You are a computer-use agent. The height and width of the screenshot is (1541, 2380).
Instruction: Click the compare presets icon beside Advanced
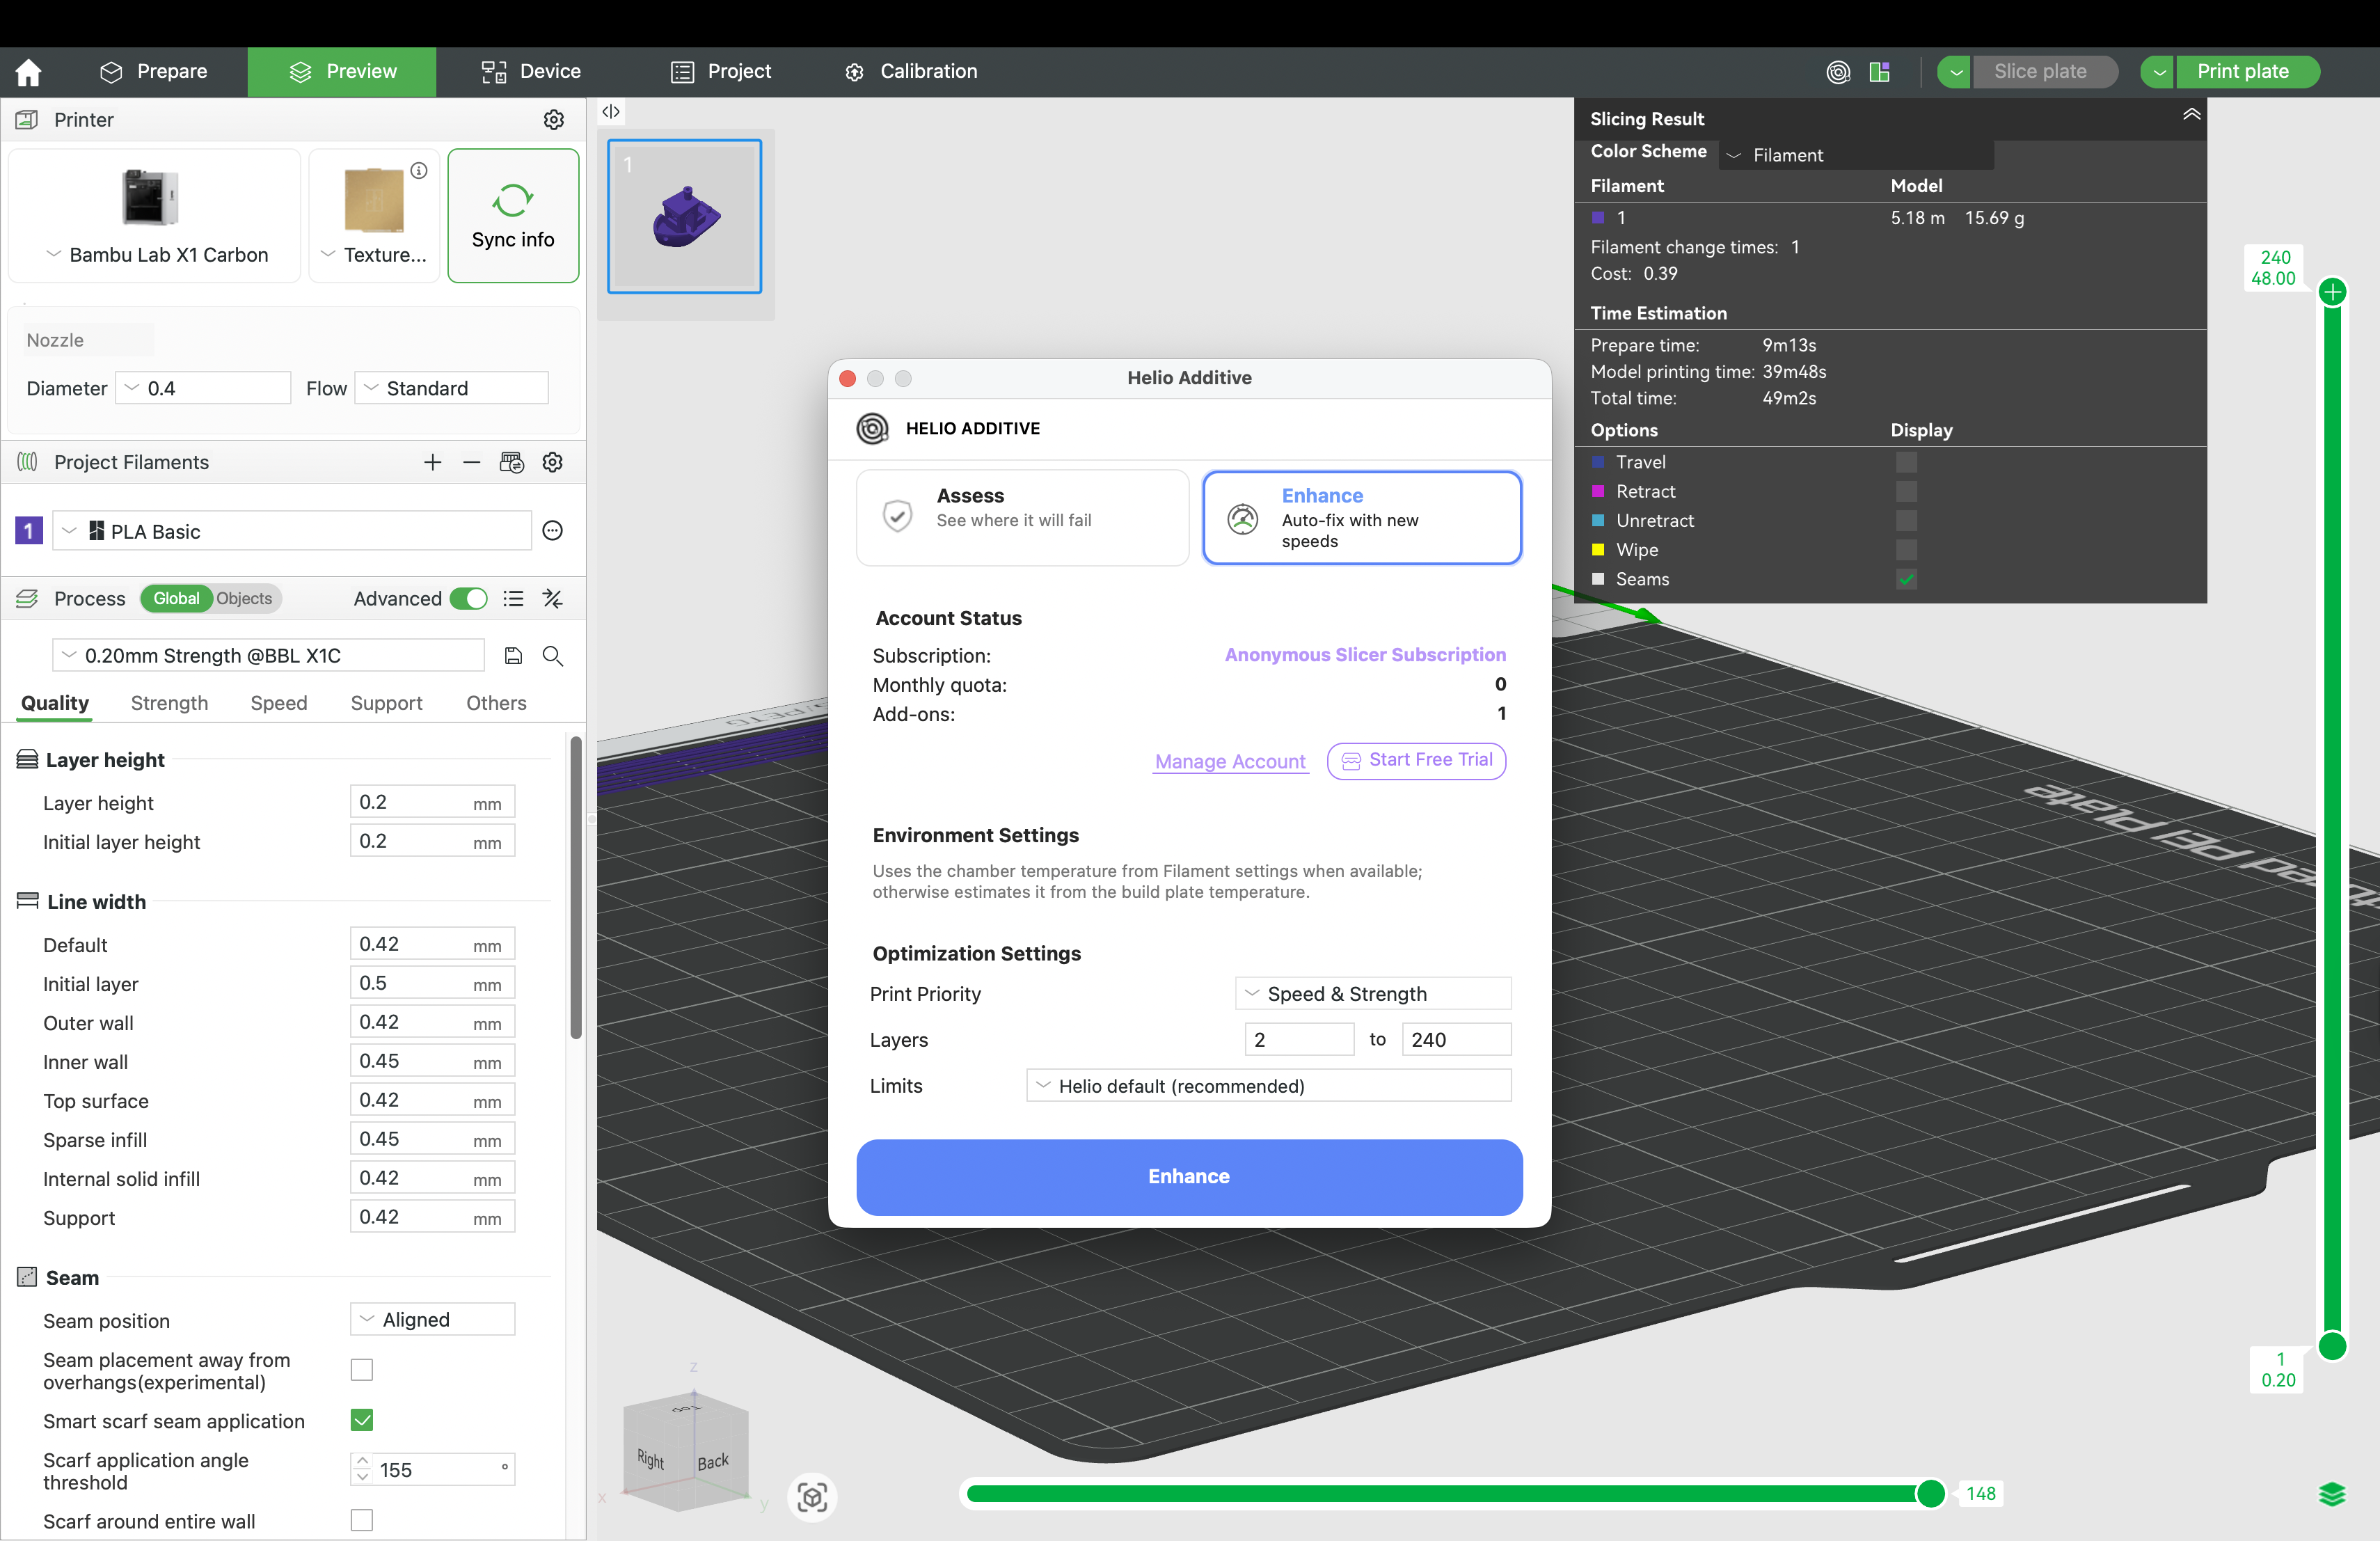click(x=553, y=599)
